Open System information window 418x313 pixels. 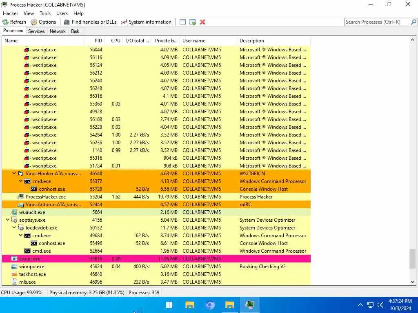146,22
